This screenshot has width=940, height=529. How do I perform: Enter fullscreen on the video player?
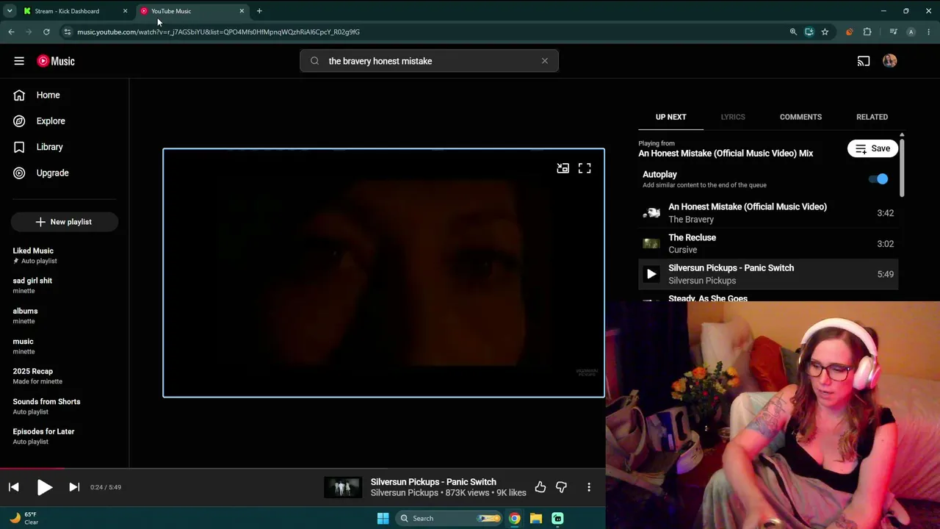pyautogui.click(x=585, y=168)
